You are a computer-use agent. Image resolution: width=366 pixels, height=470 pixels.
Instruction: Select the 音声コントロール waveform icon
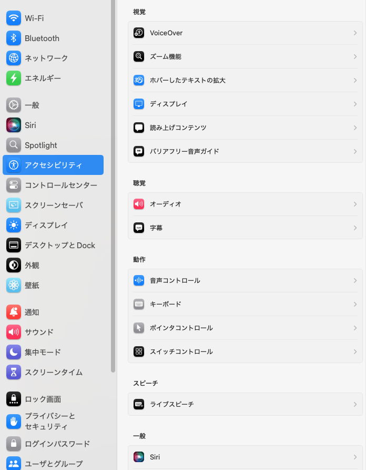click(138, 280)
